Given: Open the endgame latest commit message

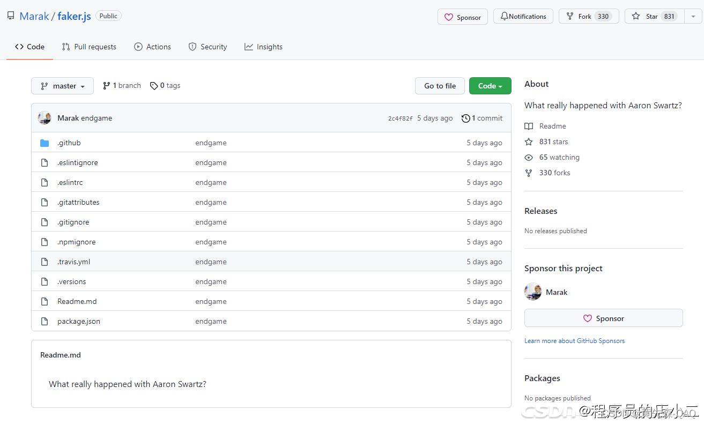Looking at the screenshot, I should click(97, 118).
